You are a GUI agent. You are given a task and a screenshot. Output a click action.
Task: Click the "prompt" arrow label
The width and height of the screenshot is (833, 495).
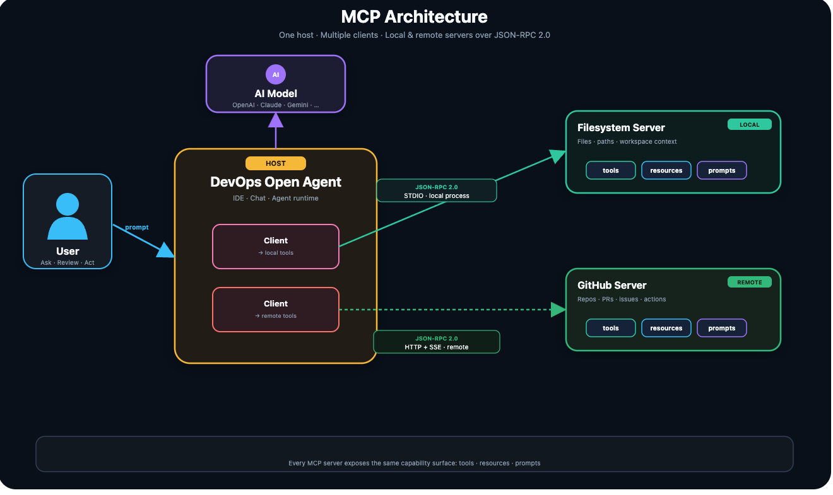(x=137, y=227)
